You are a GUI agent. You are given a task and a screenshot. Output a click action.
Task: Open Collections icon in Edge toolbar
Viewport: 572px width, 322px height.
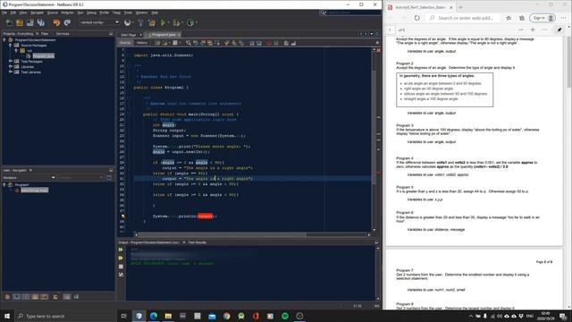[x=522, y=18]
